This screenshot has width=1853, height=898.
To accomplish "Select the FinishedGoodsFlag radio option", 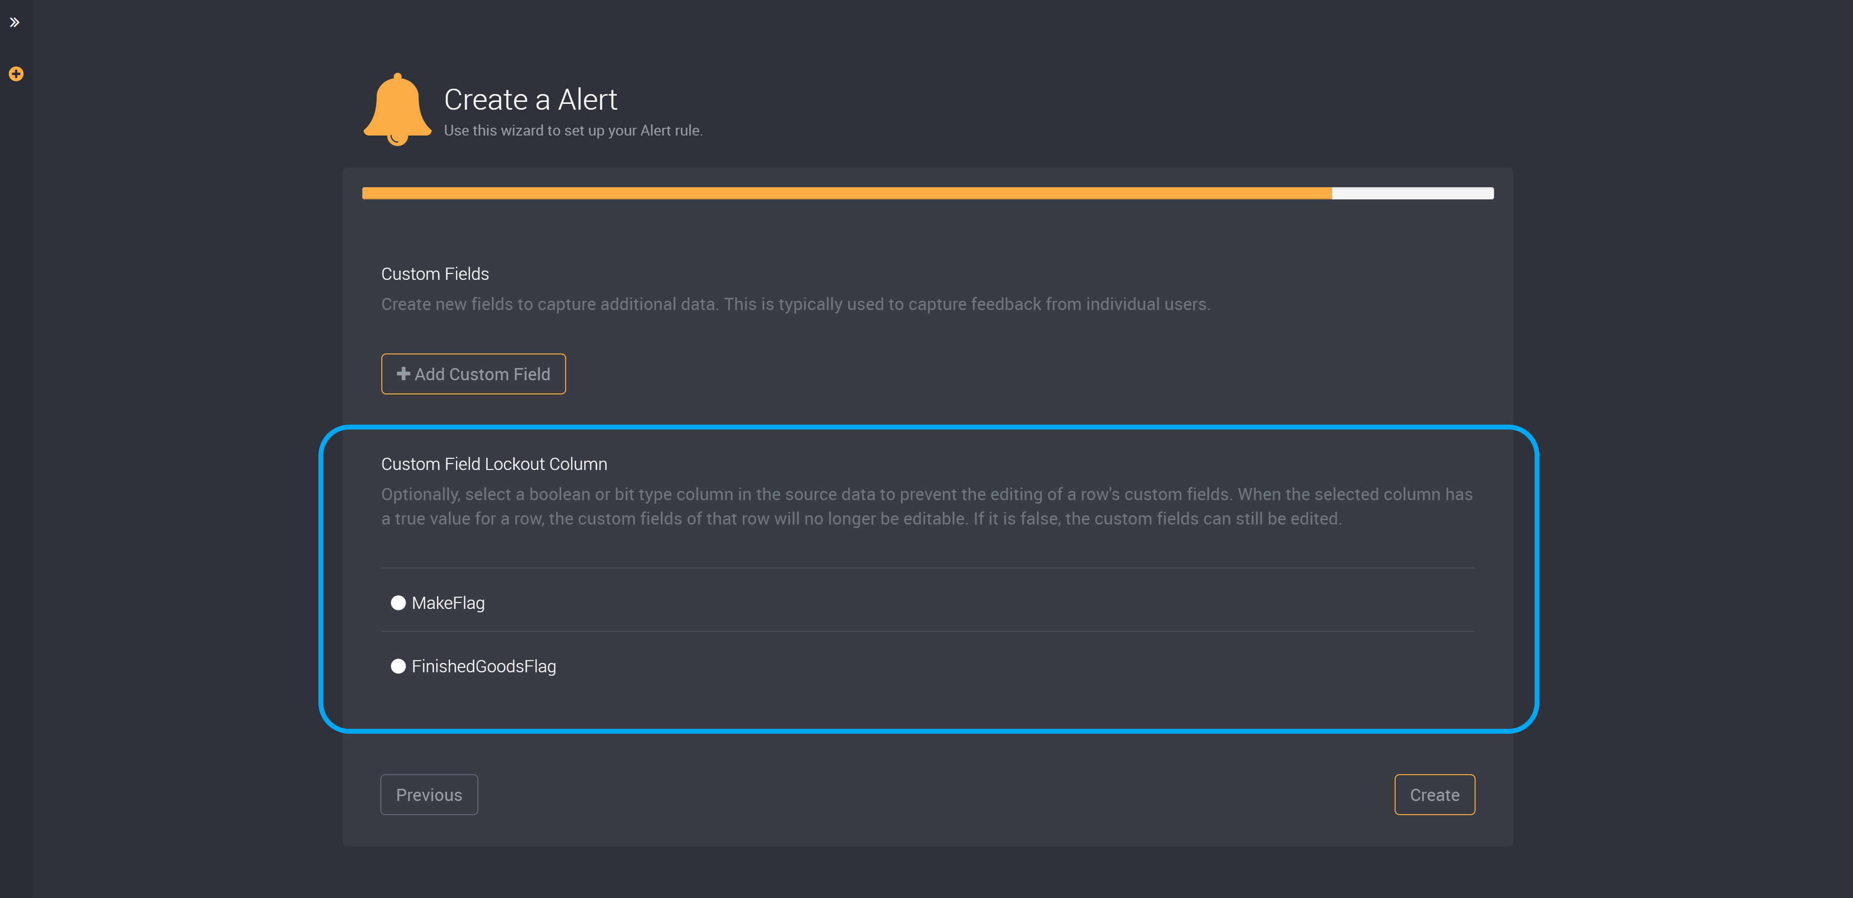I will (x=398, y=666).
